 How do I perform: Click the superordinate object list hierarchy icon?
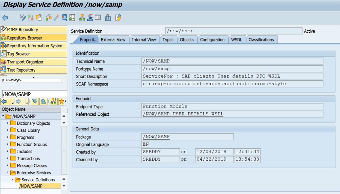(53, 101)
